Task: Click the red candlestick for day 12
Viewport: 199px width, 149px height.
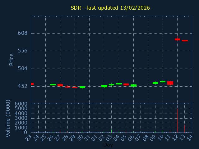Action: [177, 39]
